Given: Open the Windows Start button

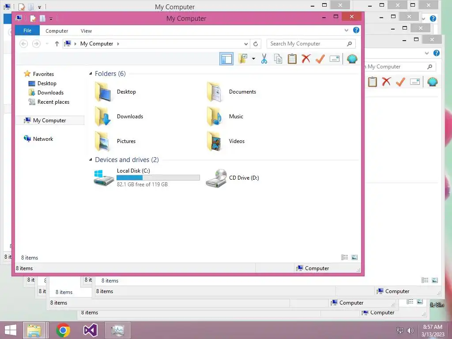Looking at the screenshot, I should tap(11, 330).
